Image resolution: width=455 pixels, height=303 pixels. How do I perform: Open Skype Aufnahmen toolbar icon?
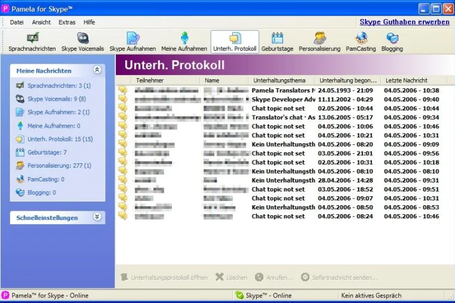[x=133, y=38]
